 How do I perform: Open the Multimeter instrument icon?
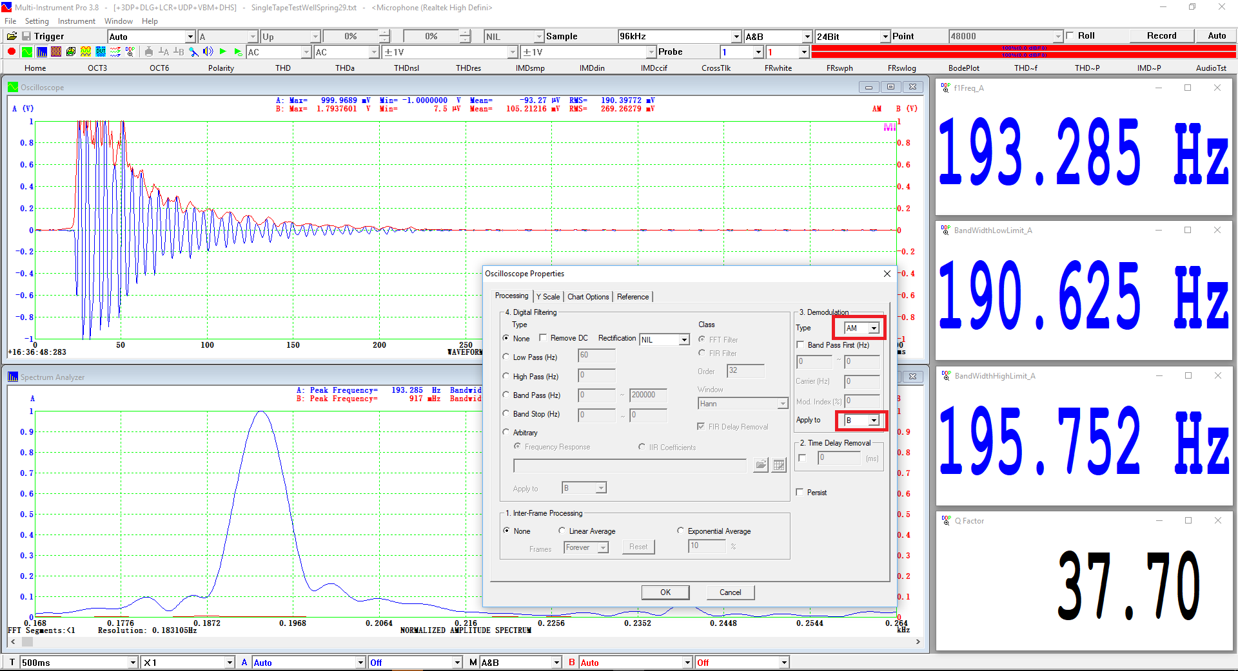click(x=56, y=52)
